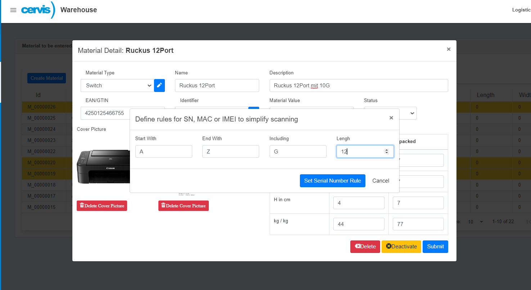Submit the material details

435,247
